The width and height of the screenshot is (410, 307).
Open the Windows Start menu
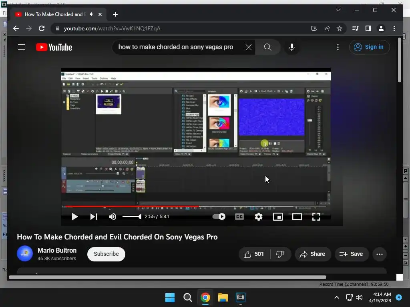point(170,297)
